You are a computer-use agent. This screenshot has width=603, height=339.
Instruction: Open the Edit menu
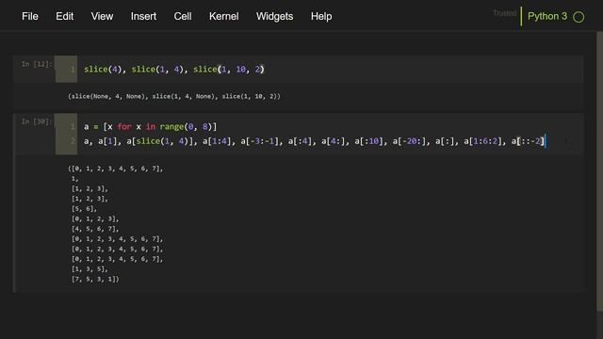[x=64, y=16]
